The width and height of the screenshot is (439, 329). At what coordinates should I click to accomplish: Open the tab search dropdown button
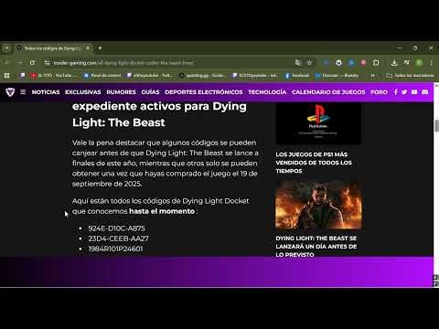click(x=6, y=48)
